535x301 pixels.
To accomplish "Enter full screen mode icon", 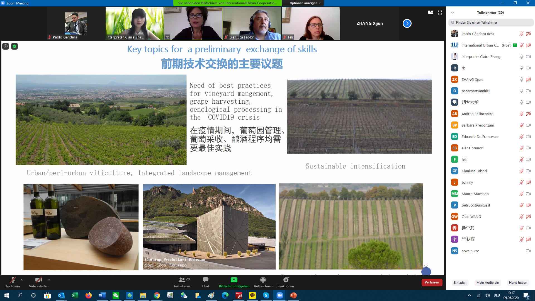I will click(440, 13).
